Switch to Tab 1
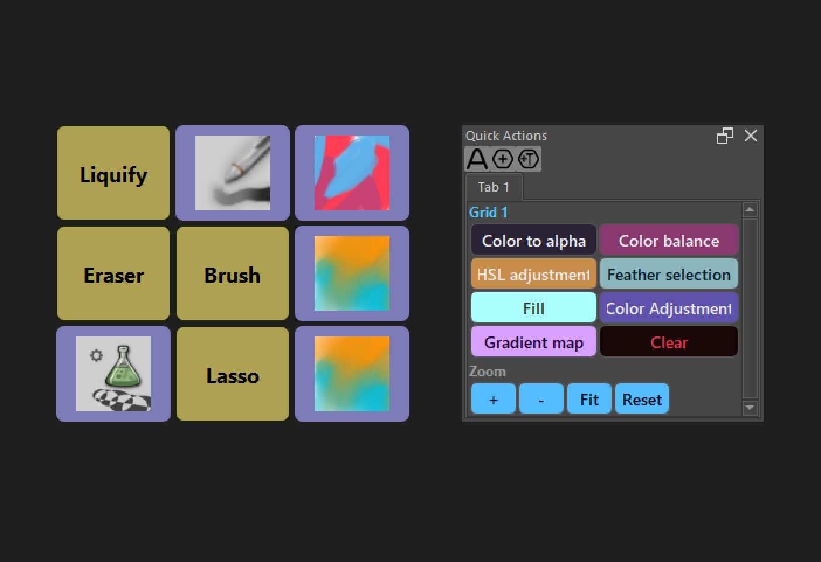 point(494,187)
